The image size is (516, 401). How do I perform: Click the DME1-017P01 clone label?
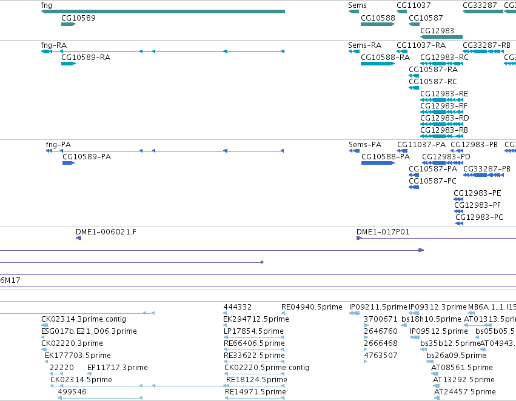(383, 232)
